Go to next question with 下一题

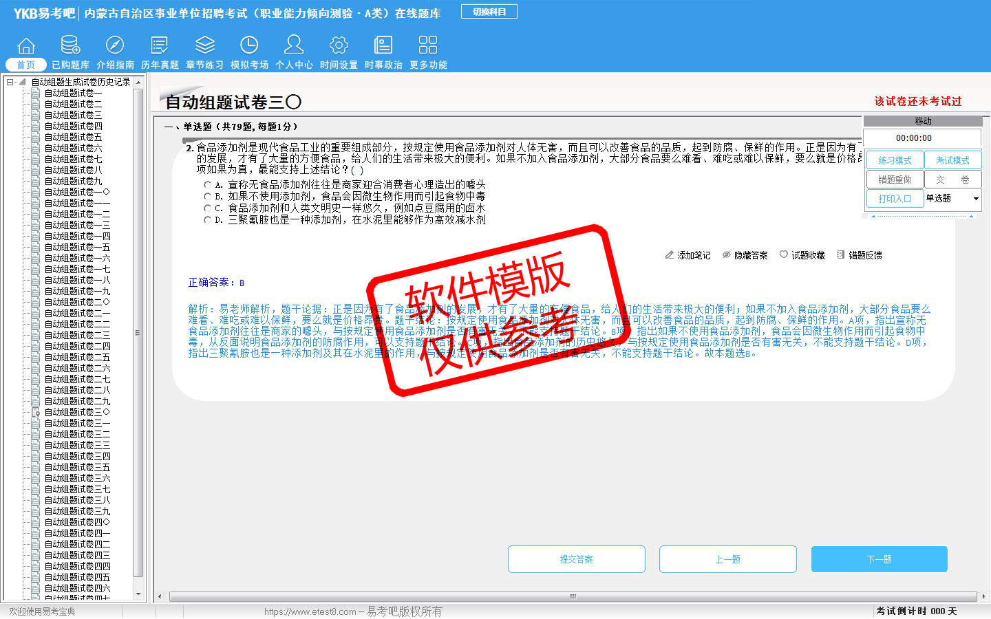click(879, 559)
